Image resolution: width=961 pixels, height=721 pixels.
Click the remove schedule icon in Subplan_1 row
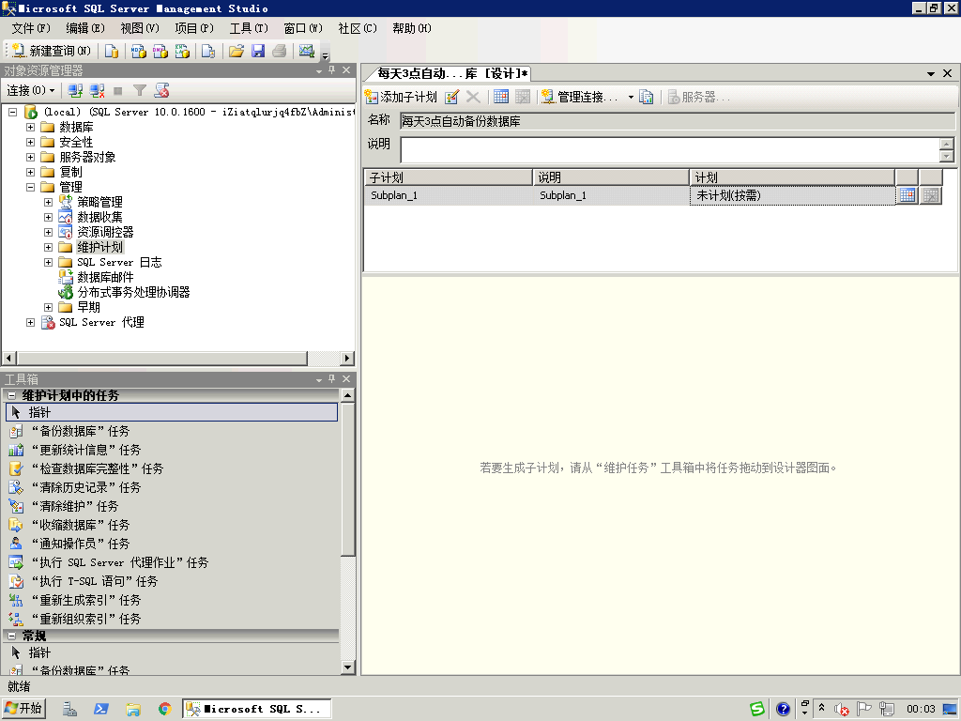click(x=931, y=195)
